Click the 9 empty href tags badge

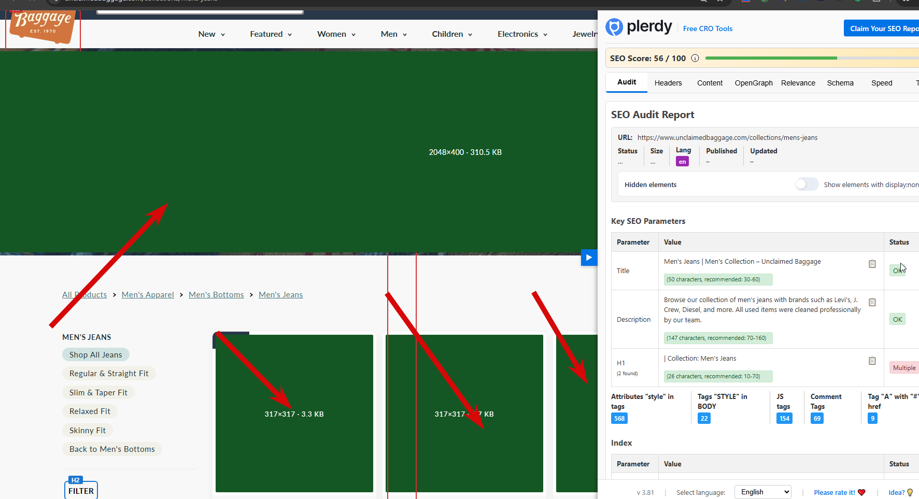tap(872, 418)
